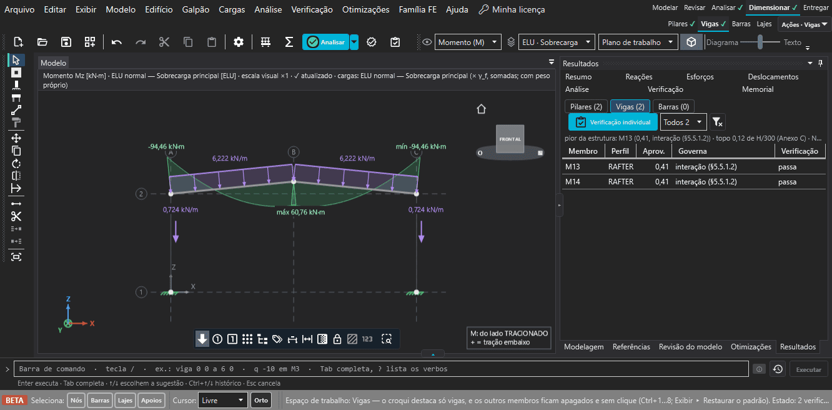The image size is (832, 410).
Task: Switch to the Pilares (2) tab
Action: click(586, 107)
